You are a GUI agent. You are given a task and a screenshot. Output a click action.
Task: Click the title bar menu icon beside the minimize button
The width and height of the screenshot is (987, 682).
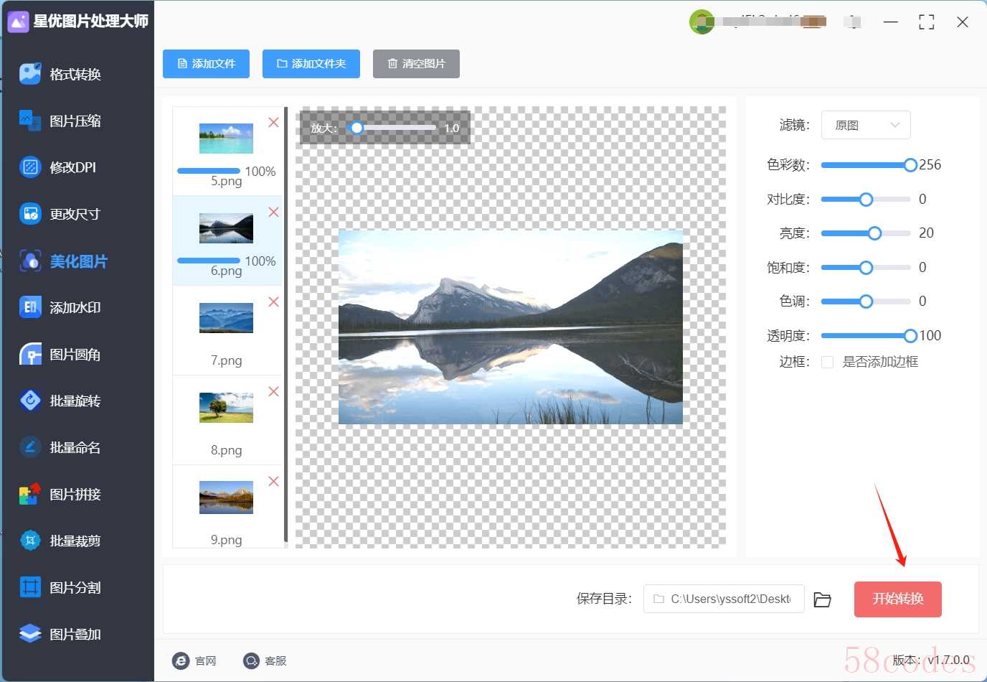853,22
